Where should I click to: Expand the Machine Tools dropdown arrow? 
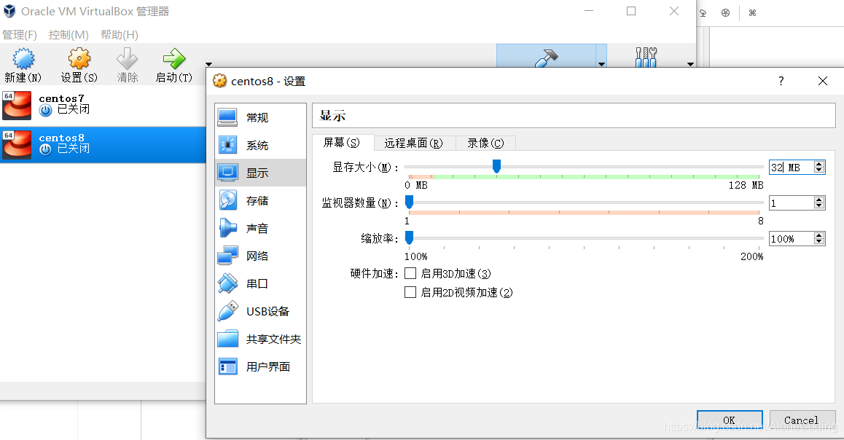[601, 64]
